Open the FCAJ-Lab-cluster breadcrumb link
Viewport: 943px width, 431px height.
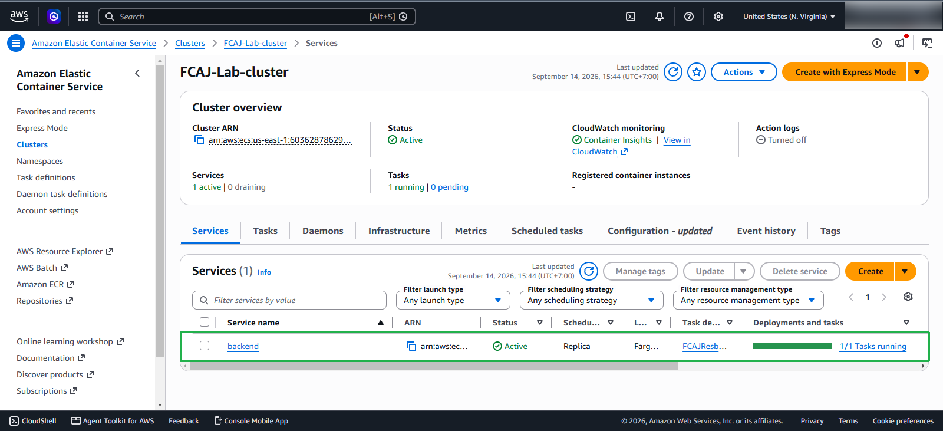pyautogui.click(x=255, y=43)
